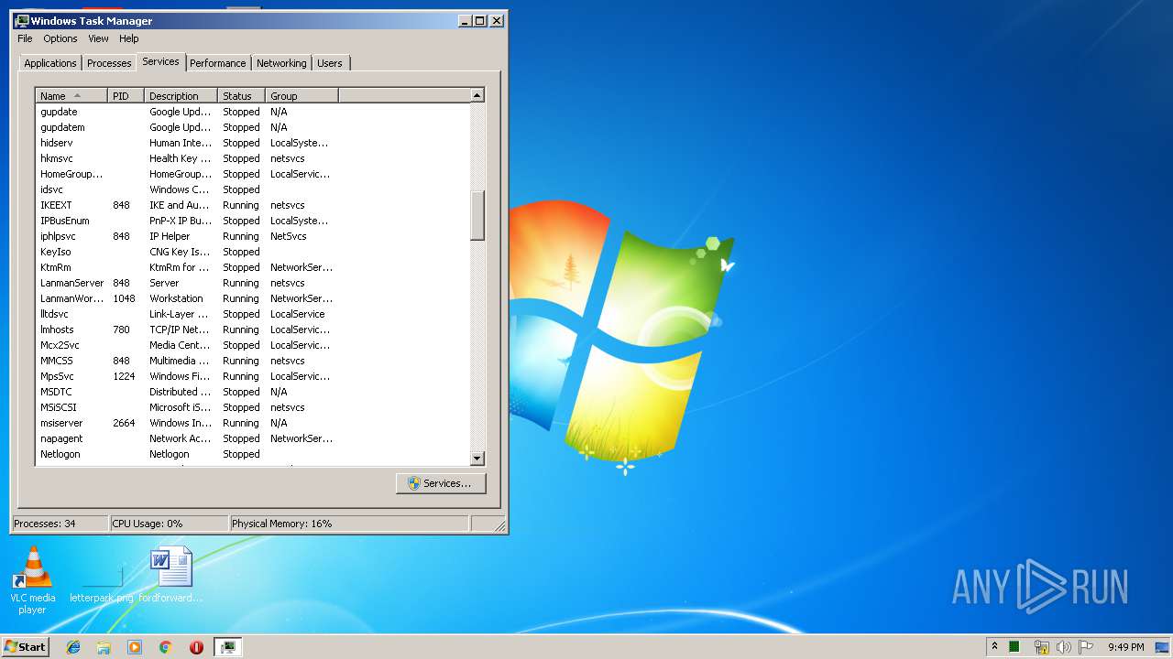The width and height of the screenshot is (1173, 659).
Task: Open the View menu
Action: tap(98, 38)
